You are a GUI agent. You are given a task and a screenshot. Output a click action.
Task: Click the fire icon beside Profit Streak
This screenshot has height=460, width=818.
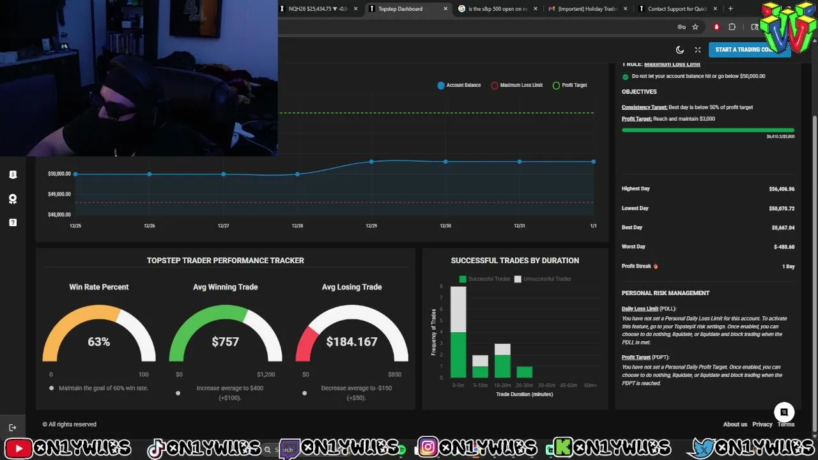[656, 266]
